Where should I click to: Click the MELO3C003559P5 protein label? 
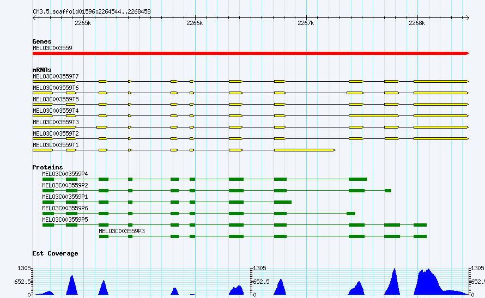click(x=65, y=220)
